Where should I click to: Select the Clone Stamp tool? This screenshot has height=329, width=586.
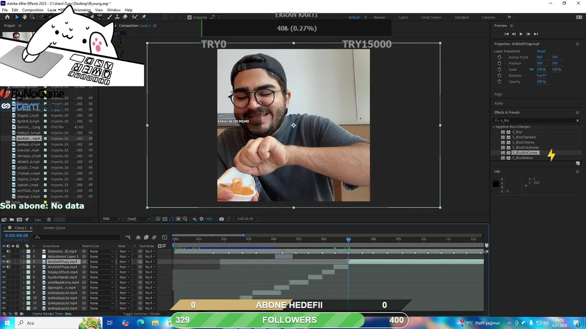pyautogui.click(x=117, y=17)
